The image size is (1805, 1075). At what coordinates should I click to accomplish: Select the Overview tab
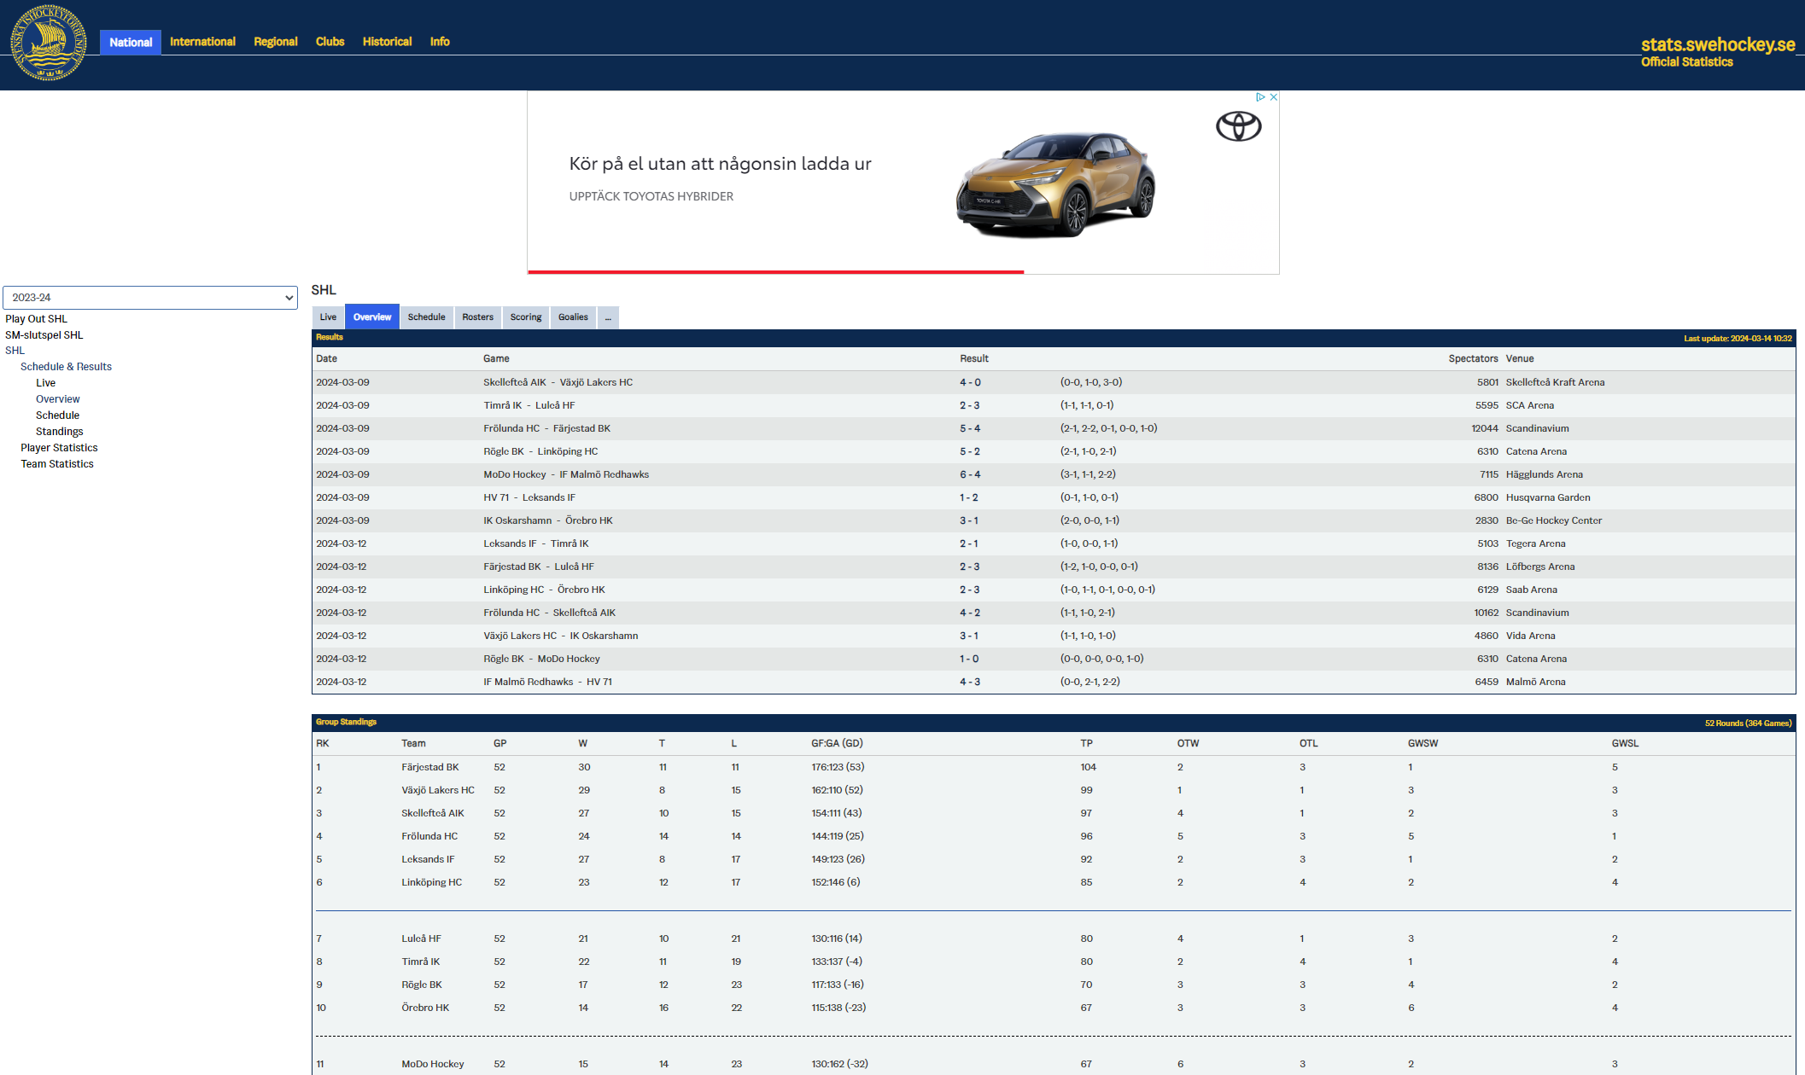(372, 317)
